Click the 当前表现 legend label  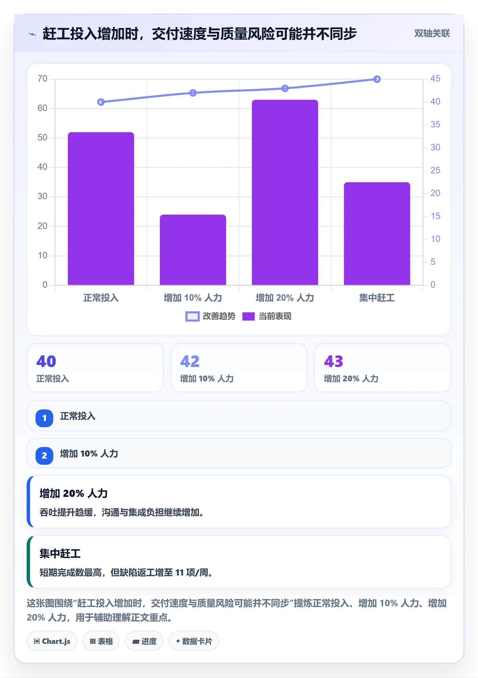[x=275, y=316]
